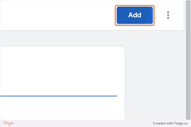The image size is (191, 127).
Task: Click the gray background right of the card
Action: [x=154, y=79]
